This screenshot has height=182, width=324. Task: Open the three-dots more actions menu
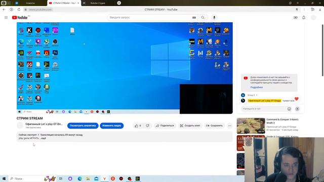tap(229, 125)
